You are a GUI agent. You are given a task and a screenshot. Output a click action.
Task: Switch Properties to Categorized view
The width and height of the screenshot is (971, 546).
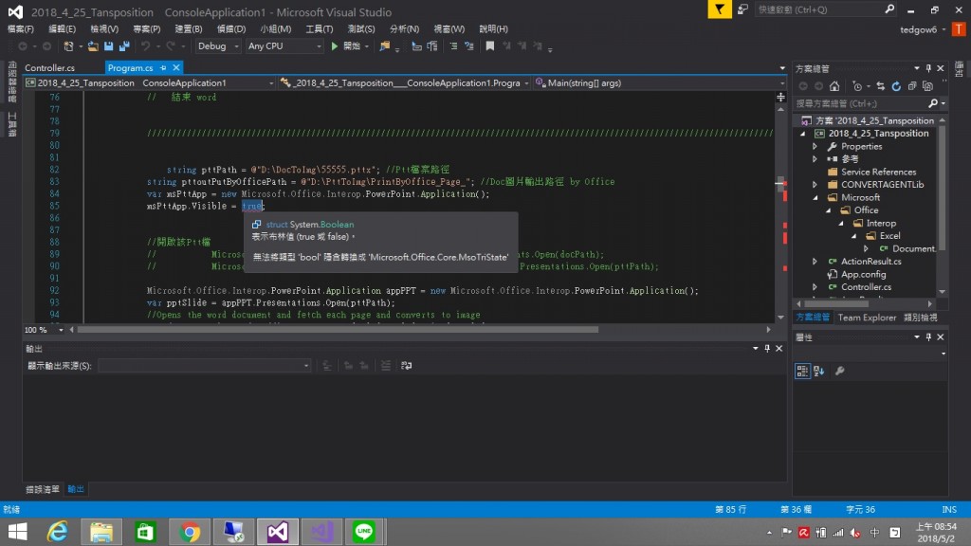(x=802, y=371)
